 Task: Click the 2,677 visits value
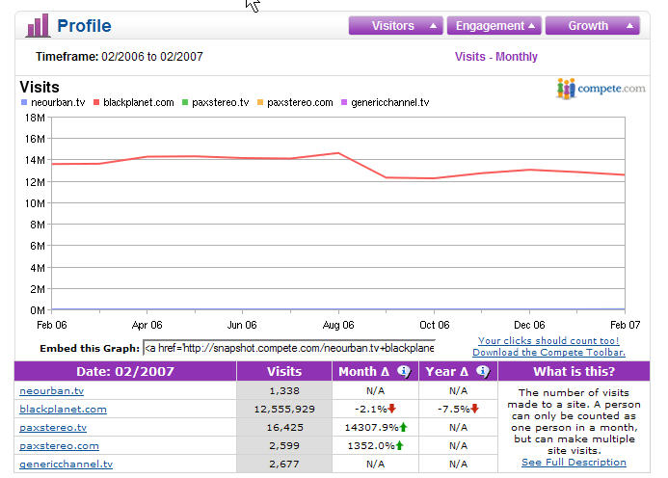click(284, 464)
